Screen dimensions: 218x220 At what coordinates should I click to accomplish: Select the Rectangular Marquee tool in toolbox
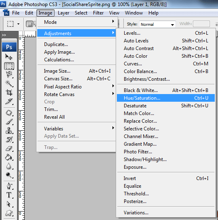(9, 66)
